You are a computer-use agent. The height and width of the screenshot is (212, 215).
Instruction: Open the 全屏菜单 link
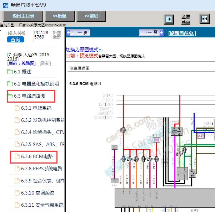(x=186, y=20)
